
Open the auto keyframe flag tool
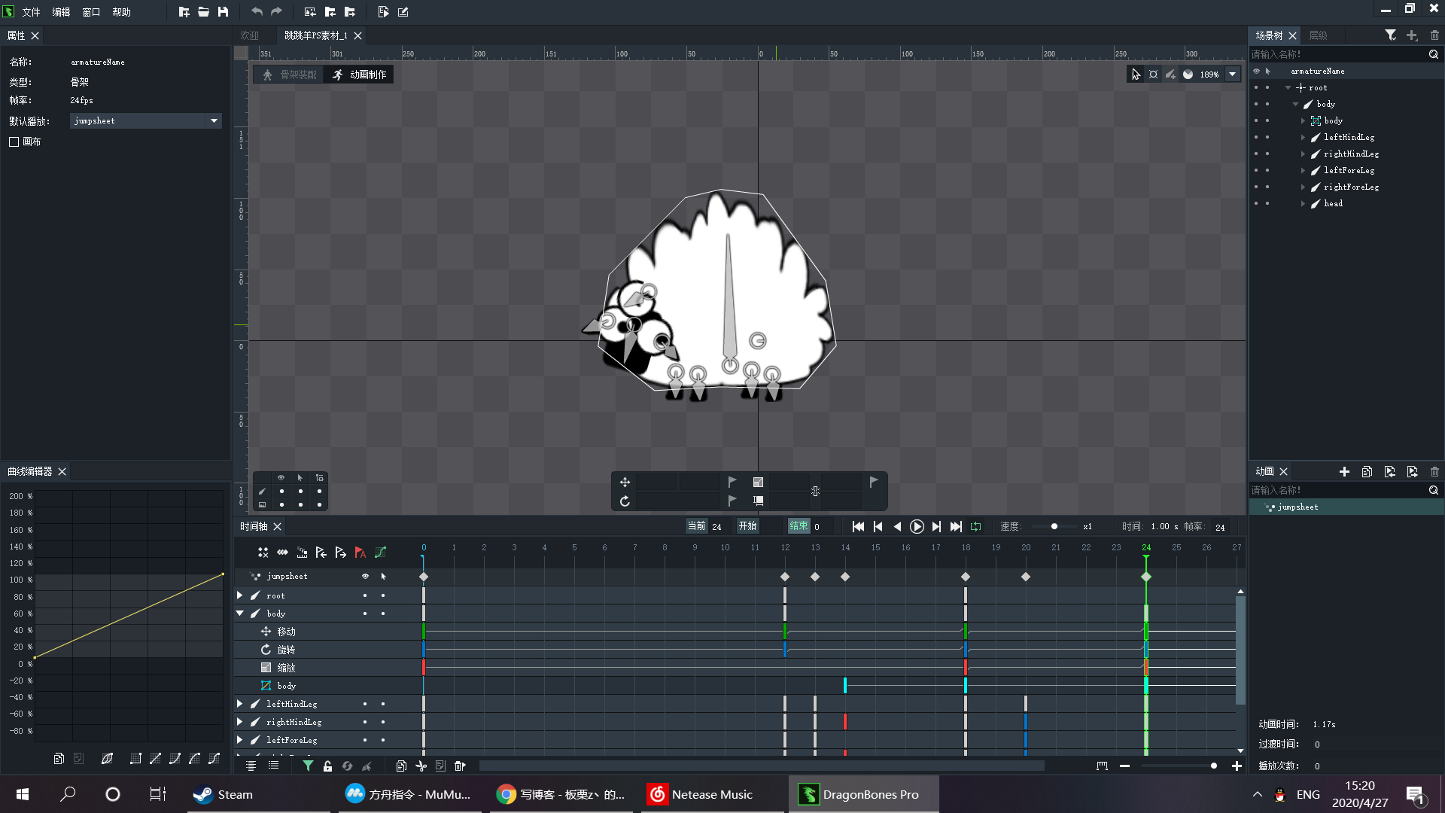pyautogui.click(x=360, y=553)
